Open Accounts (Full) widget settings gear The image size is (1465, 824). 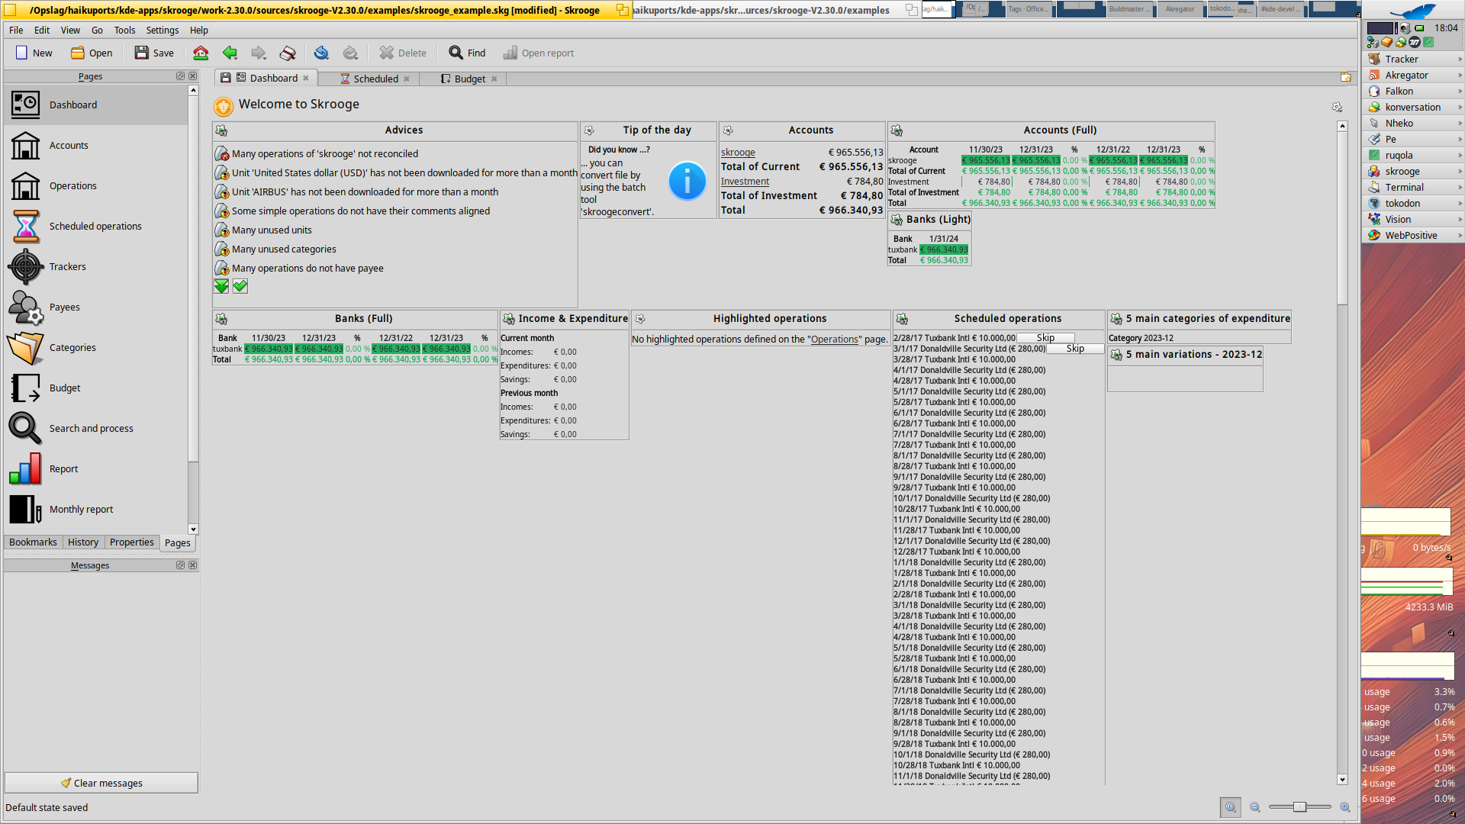coord(897,130)
